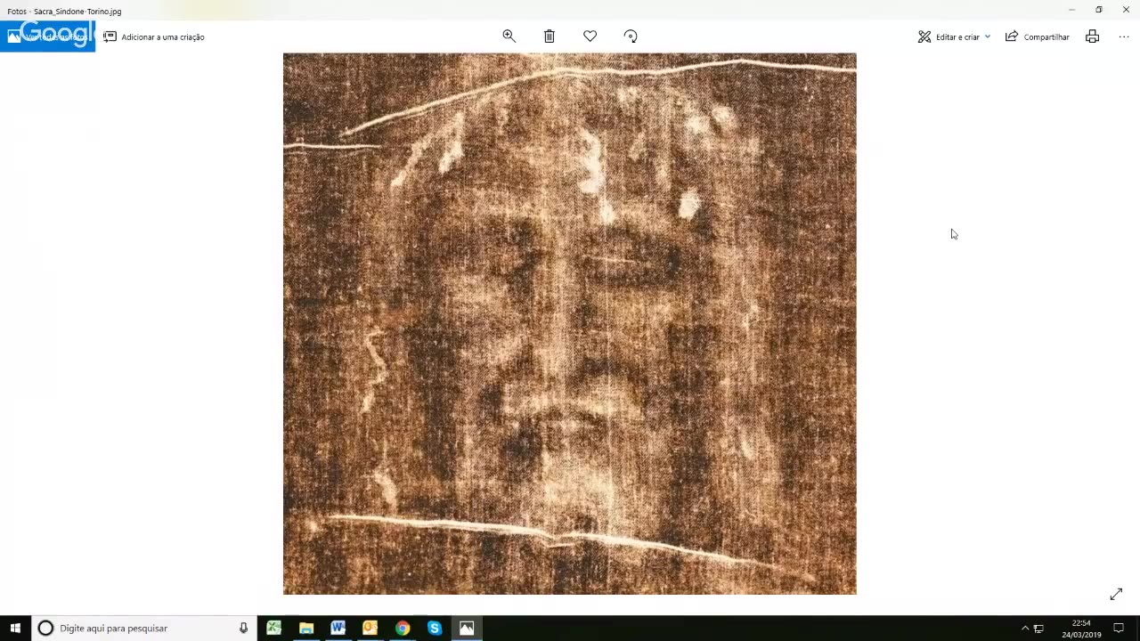1140x641 pixels.
Task: Open the Action Center notifications icon
Action: coord(1120,629)
